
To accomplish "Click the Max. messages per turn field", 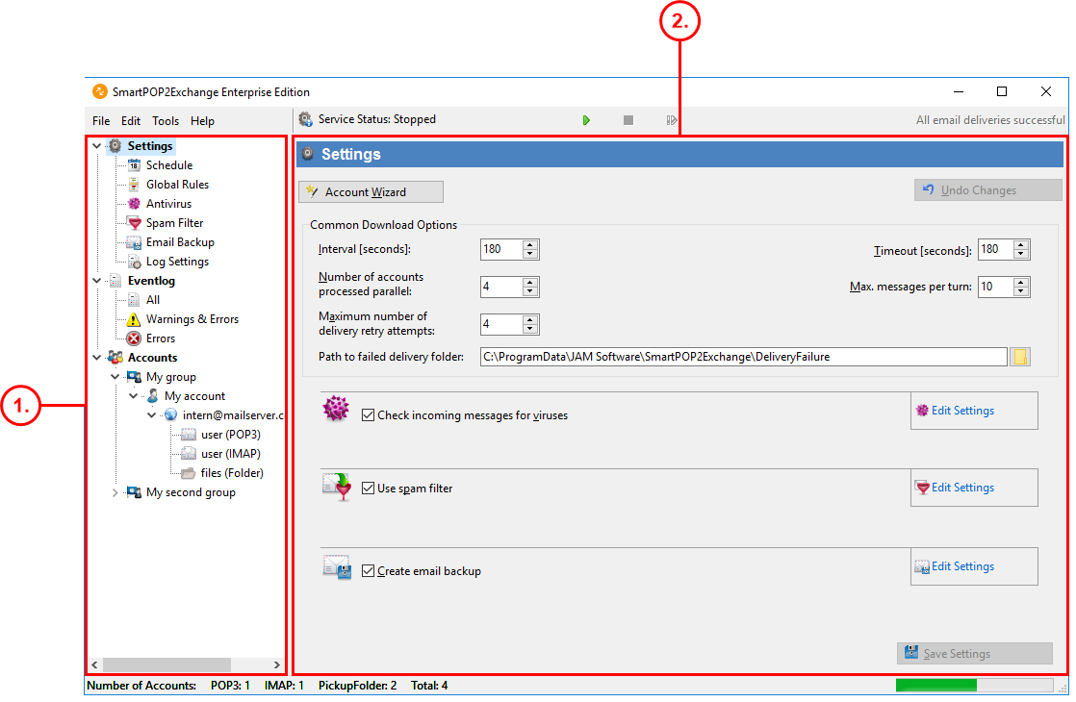I will 996,287.
